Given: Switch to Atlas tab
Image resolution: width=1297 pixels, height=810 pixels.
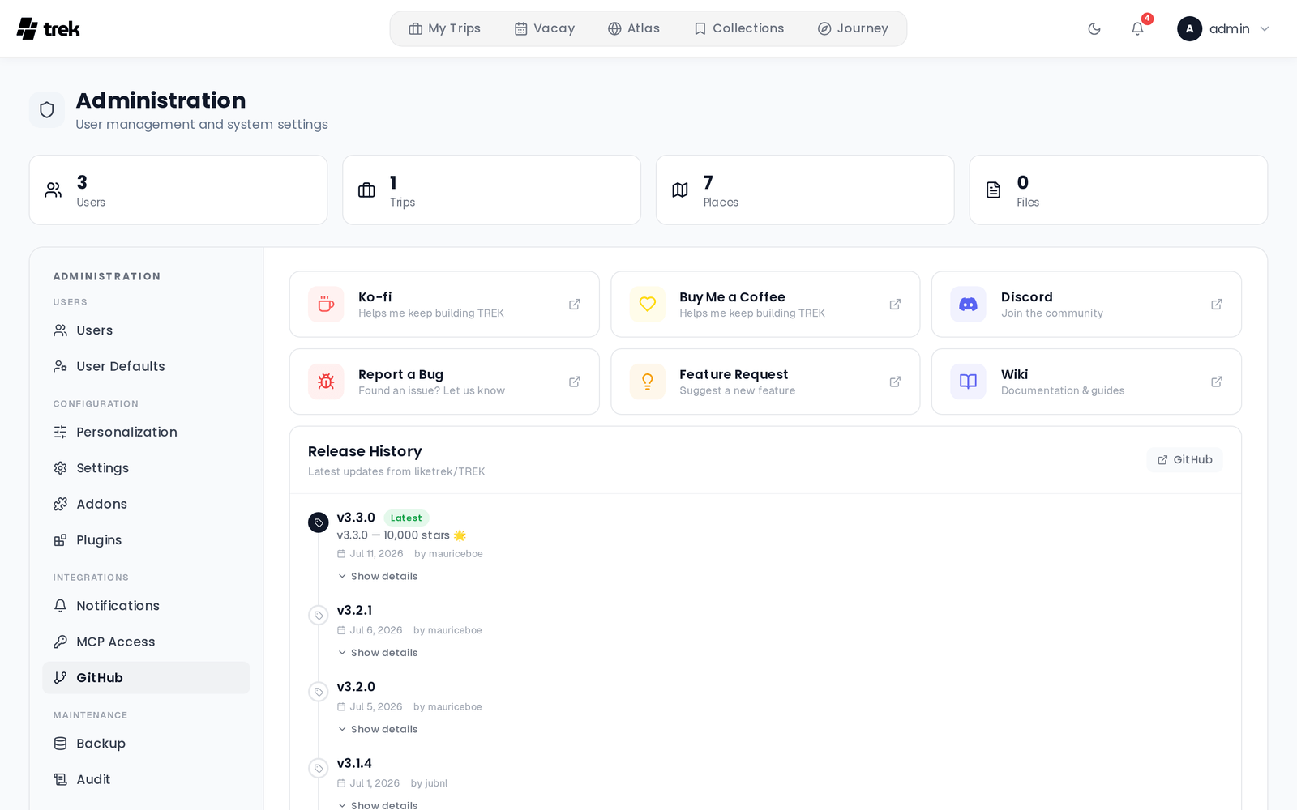Looking at the screenshot, I should [x=634, y=28].
